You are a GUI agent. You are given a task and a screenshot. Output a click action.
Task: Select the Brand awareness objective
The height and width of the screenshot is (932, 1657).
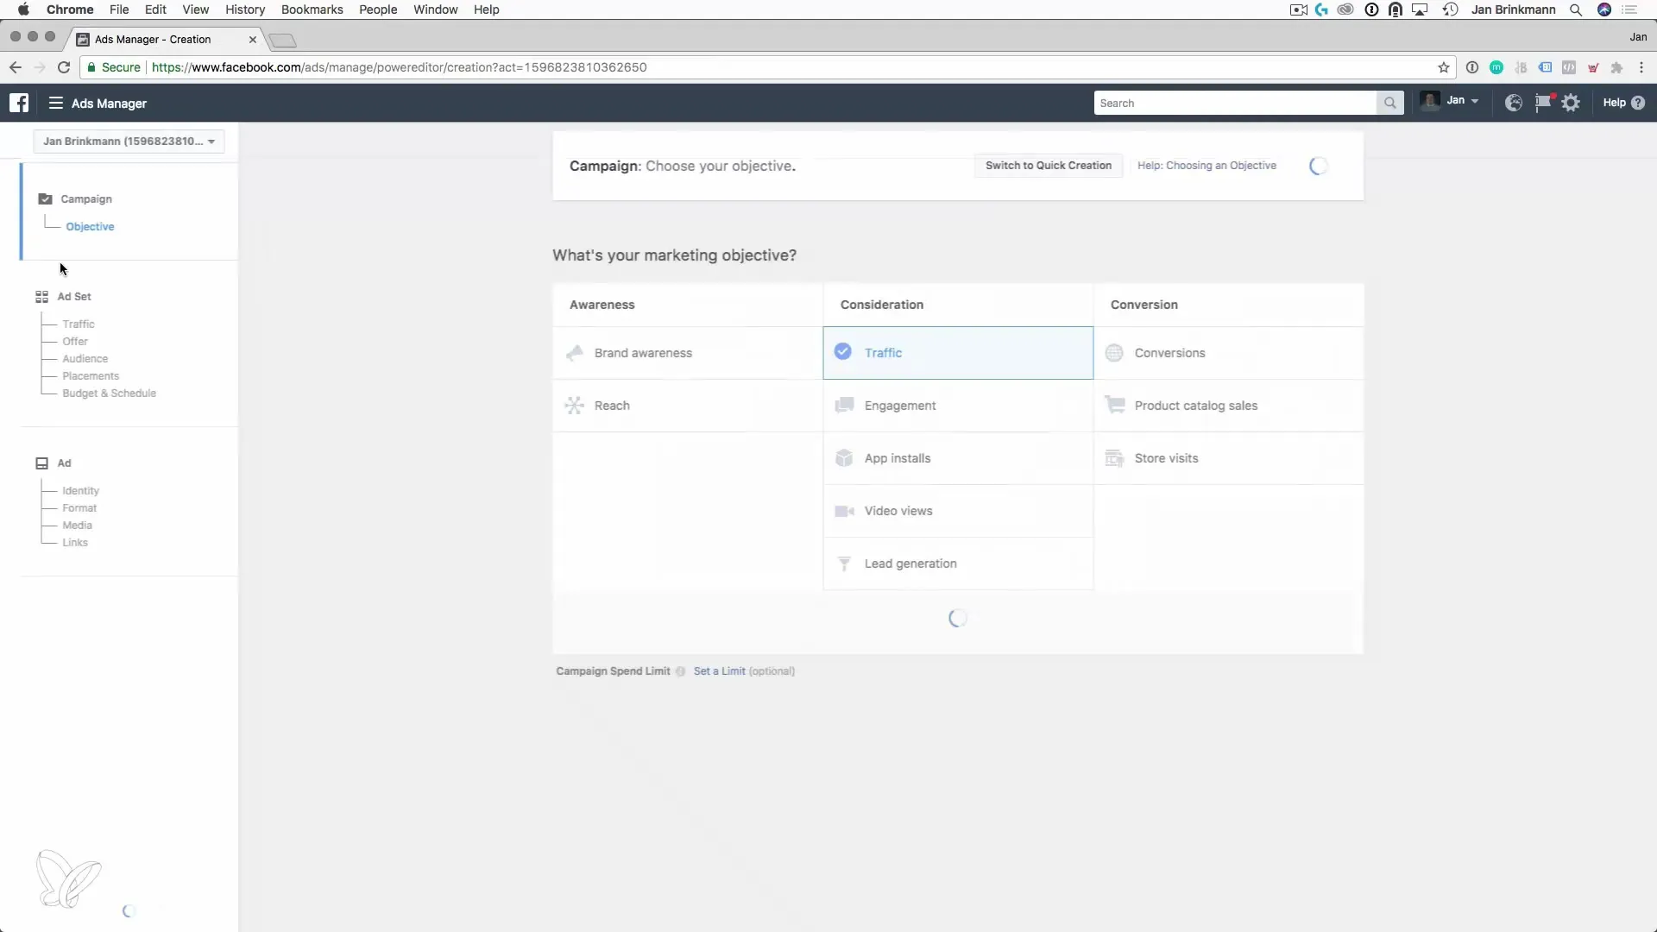click(x=688, y=353)
